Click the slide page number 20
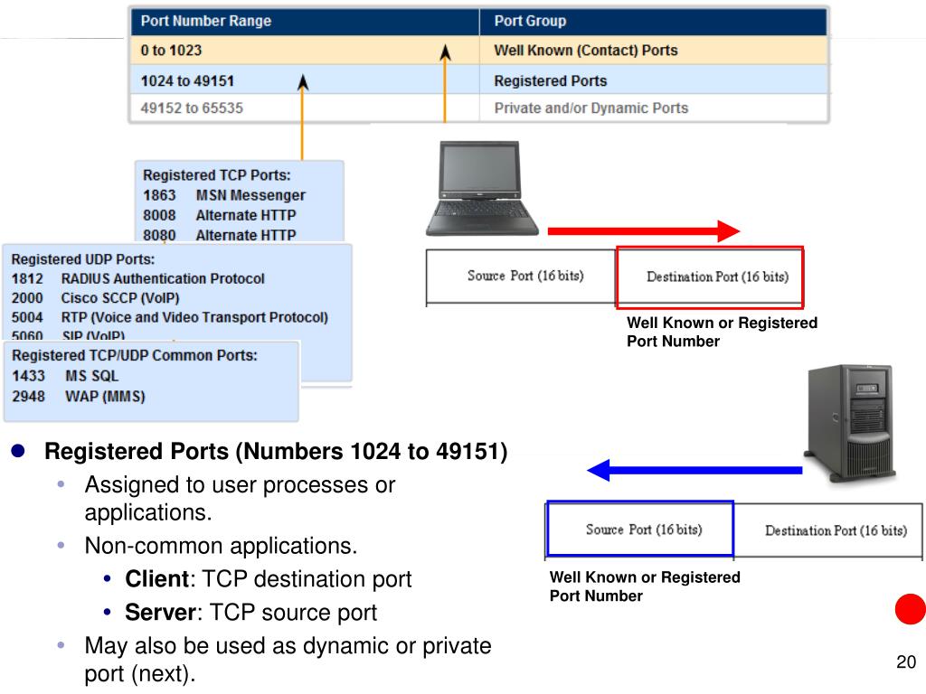This screenshot has width=926, height=694. coord(906,663)
